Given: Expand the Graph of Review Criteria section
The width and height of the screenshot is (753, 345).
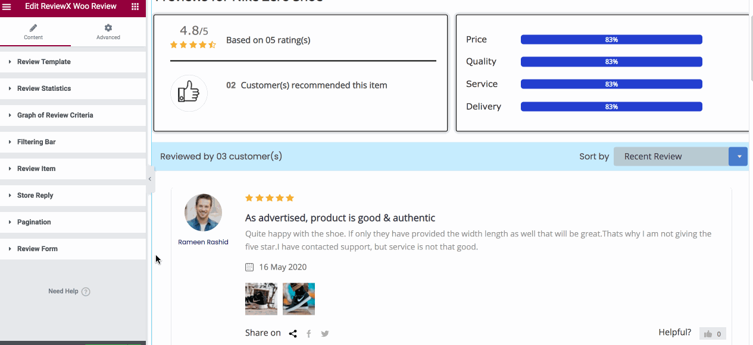Looking at the screenshot, I should [x=55, y=115].
